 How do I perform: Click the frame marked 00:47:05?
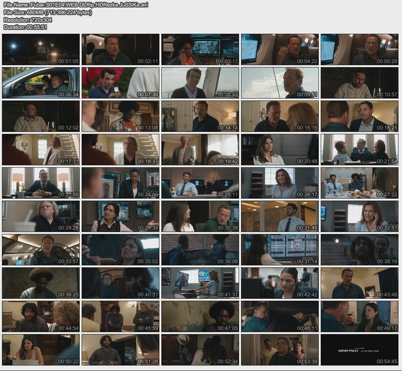tap(200, 317)
